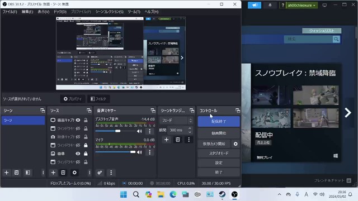
Task: Float the コントロール dock using its popout icon
Action: [x=238, y=111]
